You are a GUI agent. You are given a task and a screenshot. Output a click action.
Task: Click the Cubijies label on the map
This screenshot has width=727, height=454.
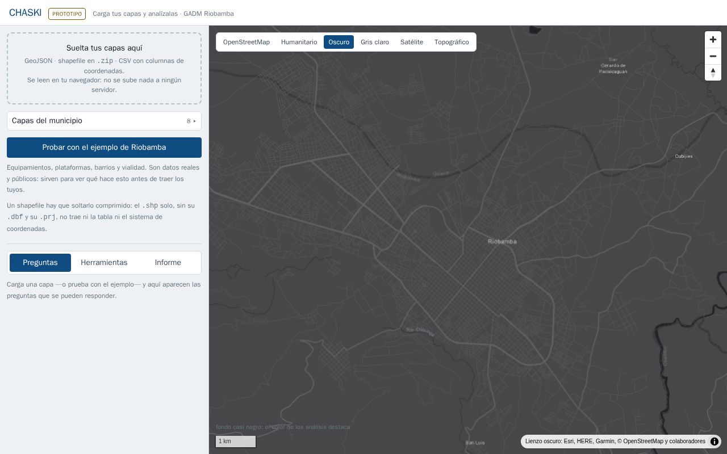[x=684, y=156]
